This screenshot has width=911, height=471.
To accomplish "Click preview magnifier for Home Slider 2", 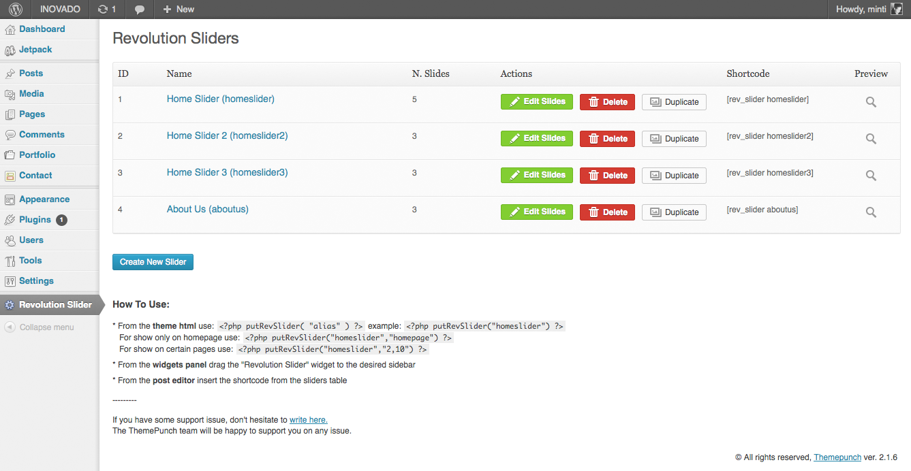I will (871, 139).
